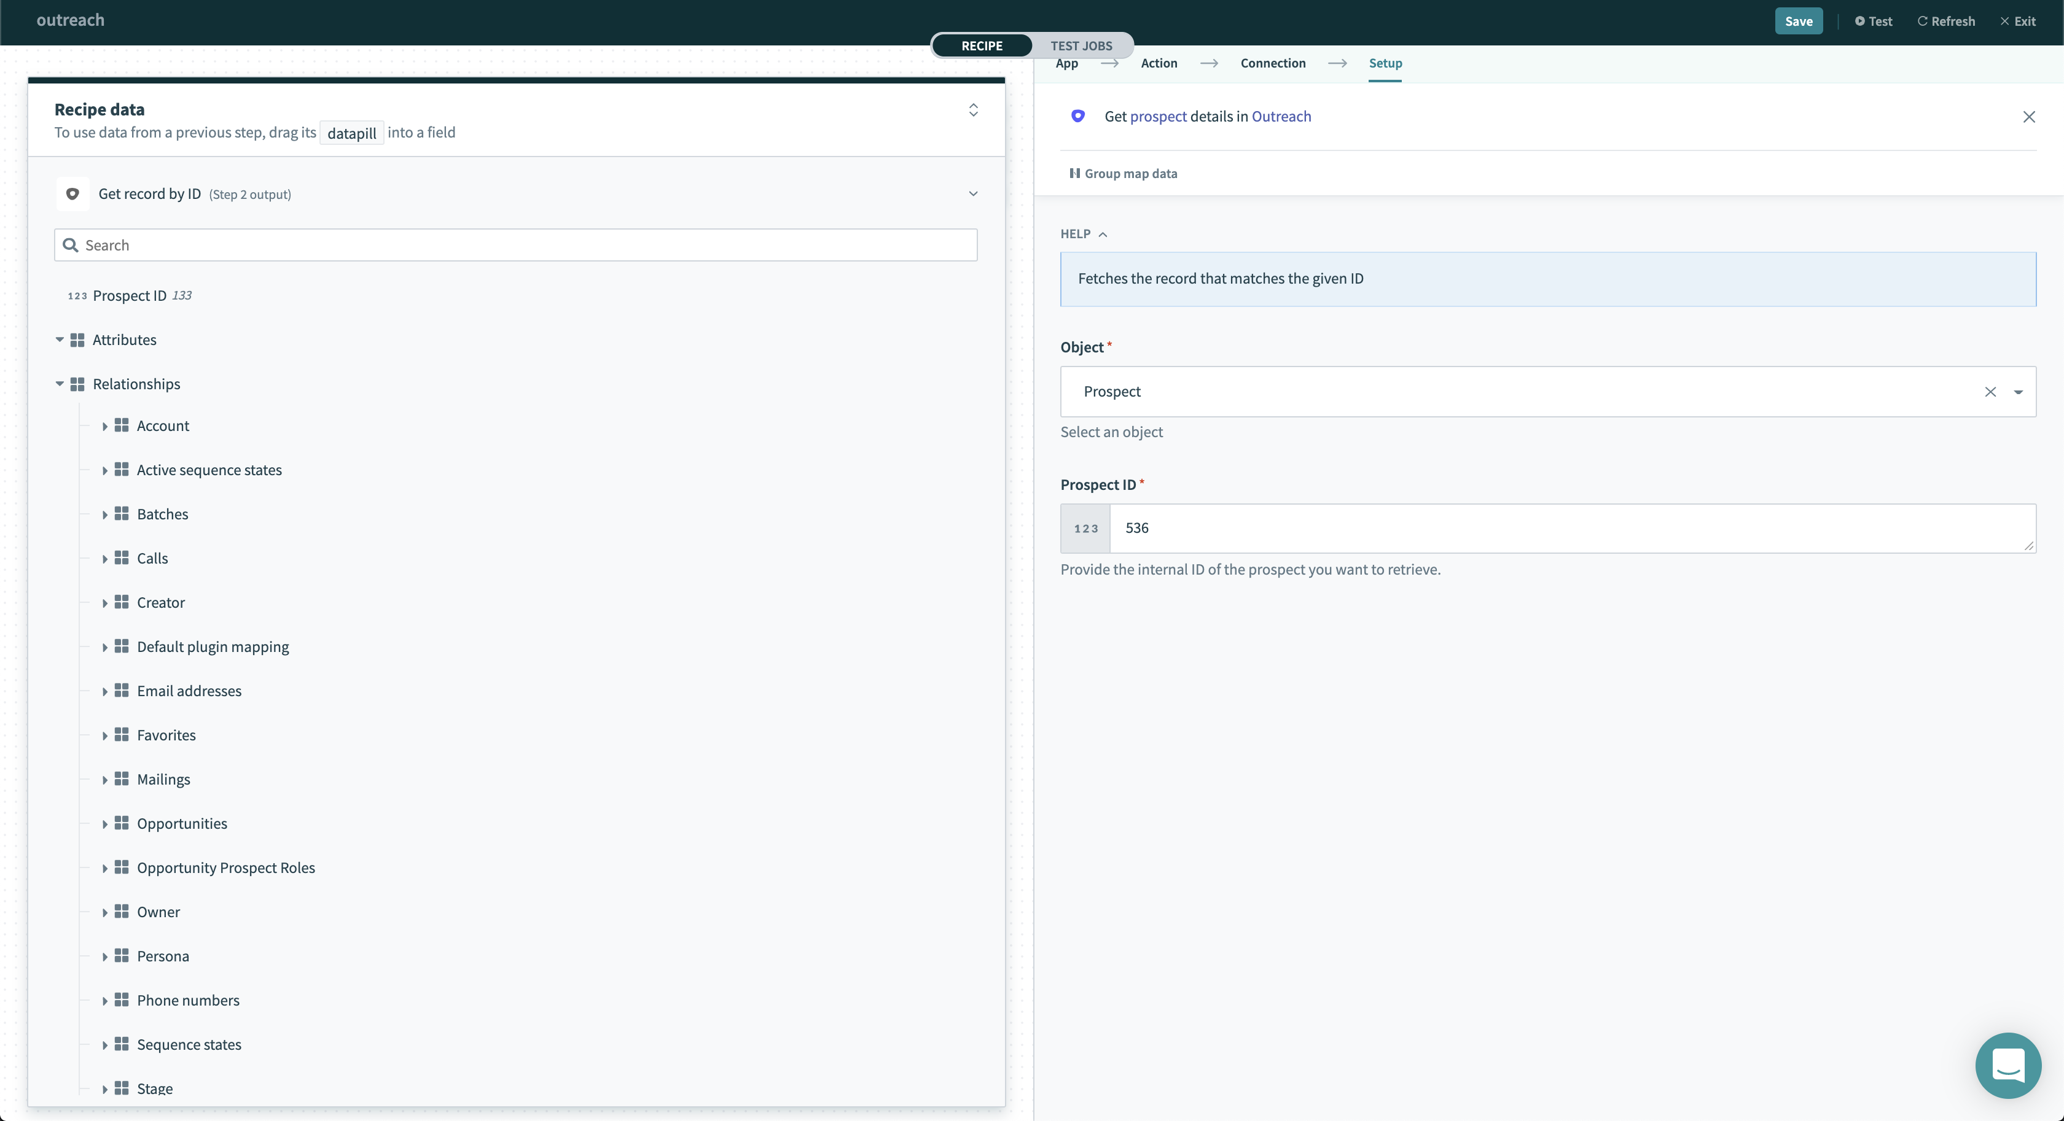This screenshot has width=2064, height=1121.
Task: Click the Outreach app icon in setup header
Action: [x=1077, y=116]
